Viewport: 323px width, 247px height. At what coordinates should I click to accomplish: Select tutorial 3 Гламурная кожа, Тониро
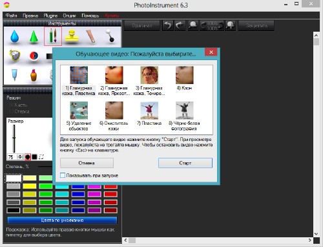[149, 81]
